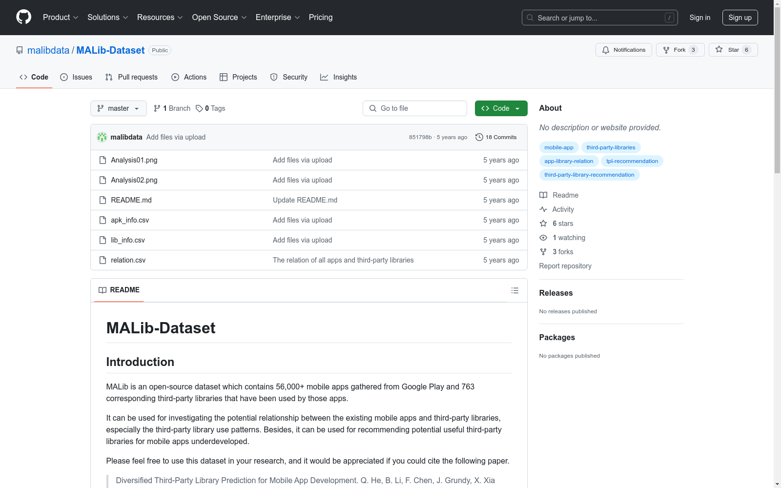Open the malibdata owner link in breadcrumb

tap(48, 50)
